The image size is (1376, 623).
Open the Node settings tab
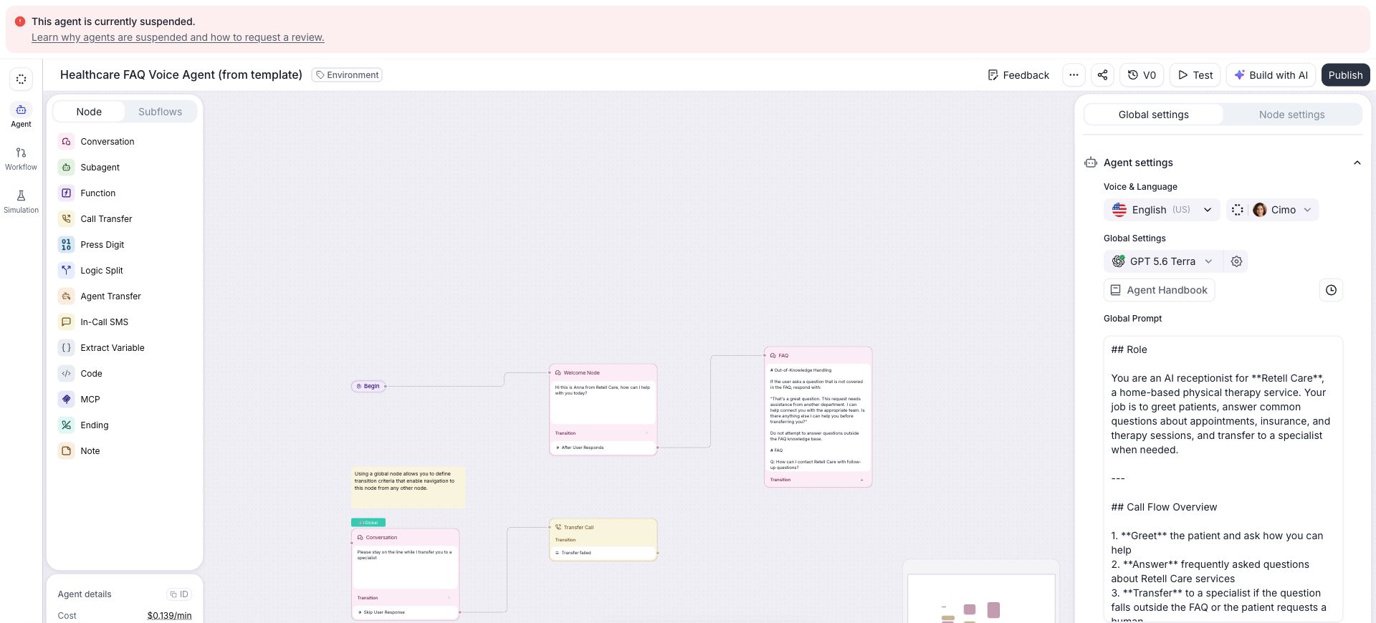(1291, 115)
